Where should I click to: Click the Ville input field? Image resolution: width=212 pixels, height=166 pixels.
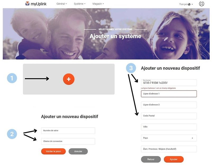point(169,127)
